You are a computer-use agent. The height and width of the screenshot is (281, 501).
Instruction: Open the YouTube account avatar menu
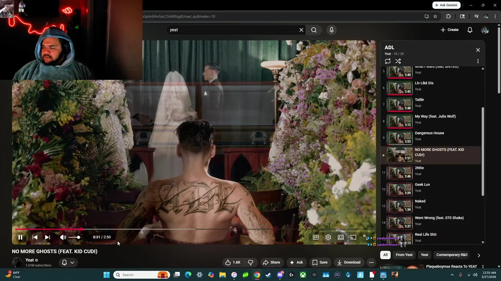click(x=485, y=30)
